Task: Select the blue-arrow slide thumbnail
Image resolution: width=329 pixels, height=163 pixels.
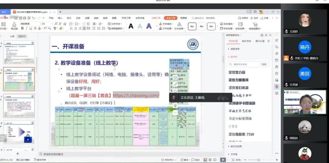Action: [19, 133]
